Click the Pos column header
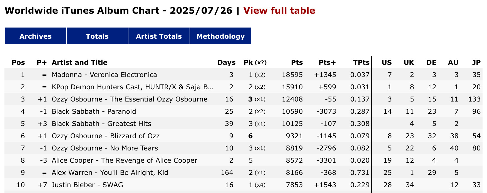 tap(18, 63)
